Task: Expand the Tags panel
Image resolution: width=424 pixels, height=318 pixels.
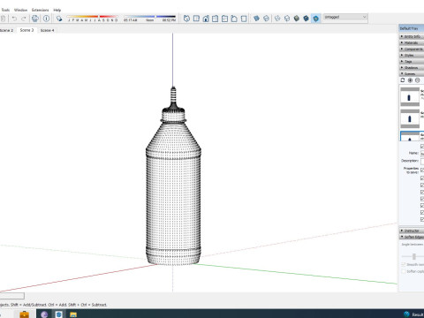Action: (412, 61)
